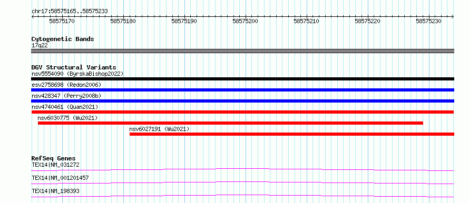Open variant label nsv6030775 (Wu2021)
This screenshot has height=203, width=469.
(x=67, y=118)
